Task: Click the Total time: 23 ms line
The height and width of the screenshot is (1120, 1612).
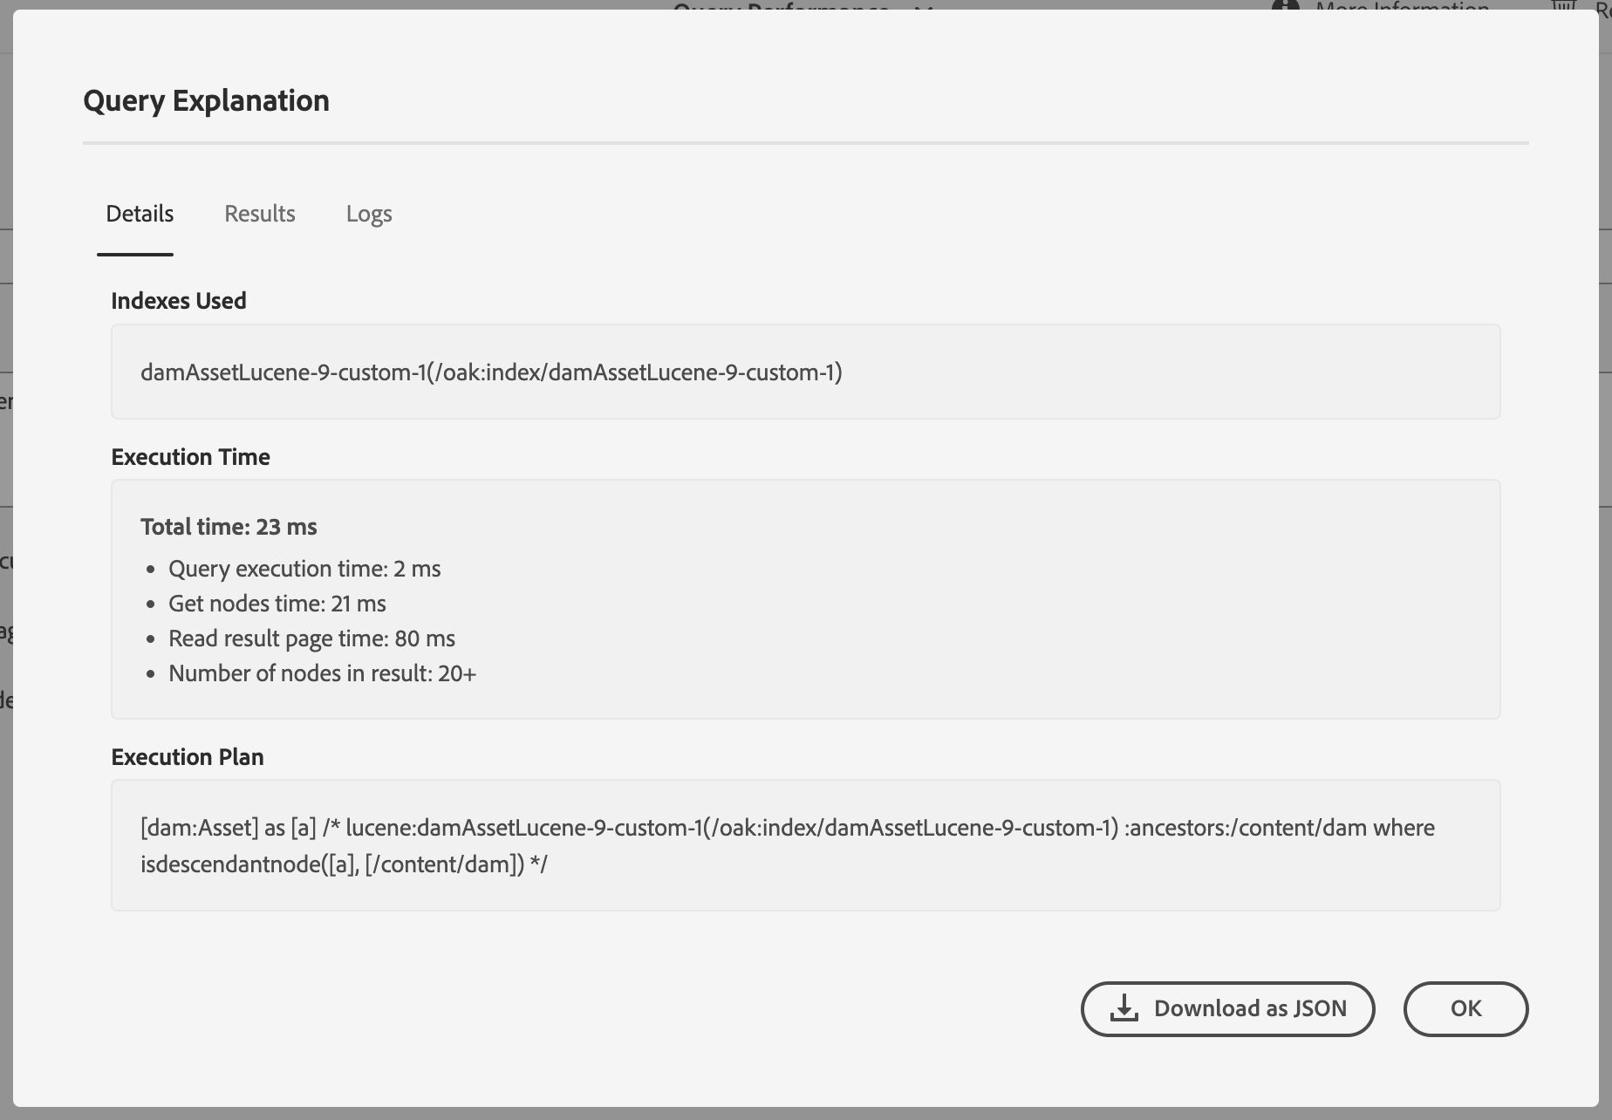Action: [x=229, y=527]
